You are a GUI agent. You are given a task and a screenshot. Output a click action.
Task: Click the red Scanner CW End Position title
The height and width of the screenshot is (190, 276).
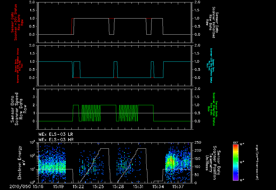[19, 66]
